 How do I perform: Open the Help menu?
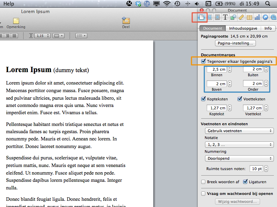tap(9, 3)
